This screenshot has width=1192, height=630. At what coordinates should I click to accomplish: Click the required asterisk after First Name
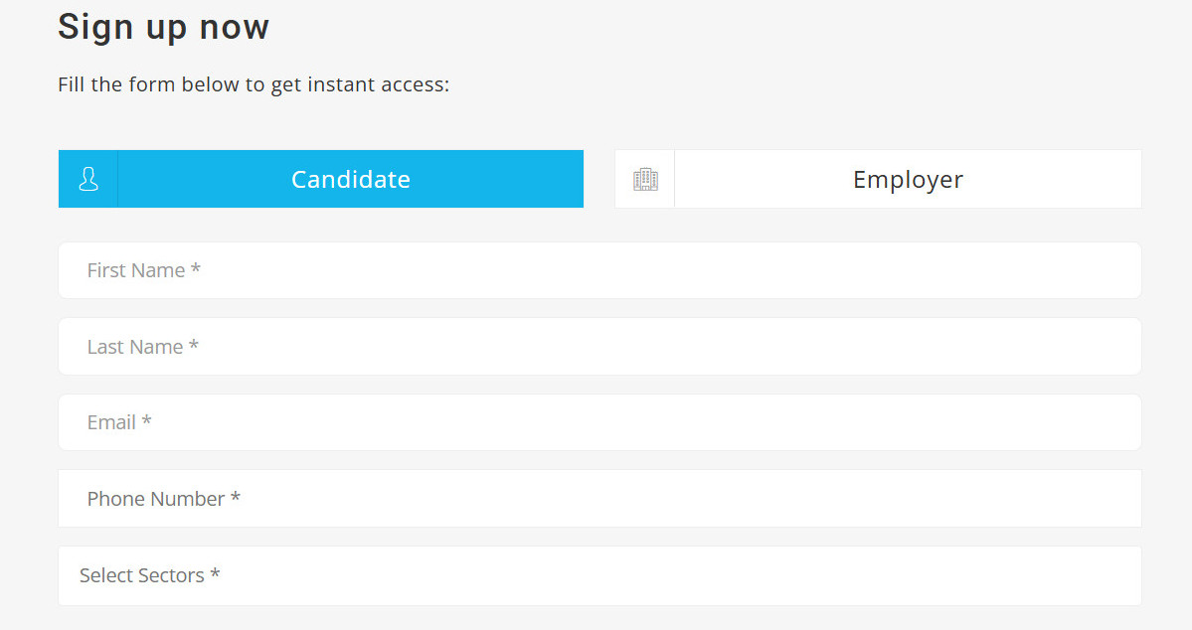point(196,267)
